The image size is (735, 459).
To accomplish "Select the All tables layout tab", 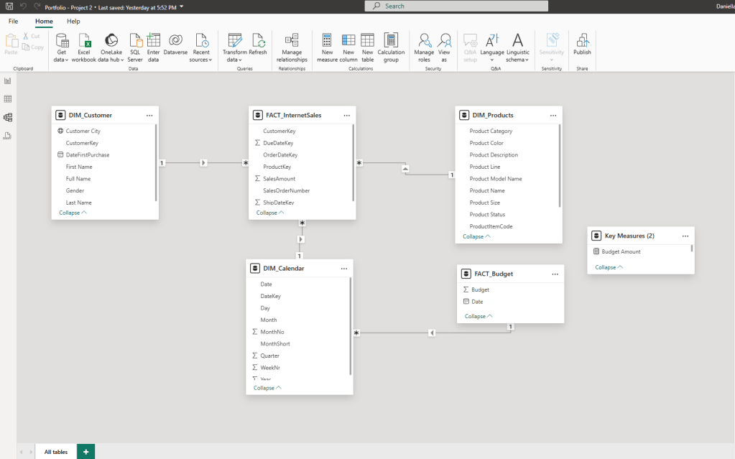I will tap(56, 452).
